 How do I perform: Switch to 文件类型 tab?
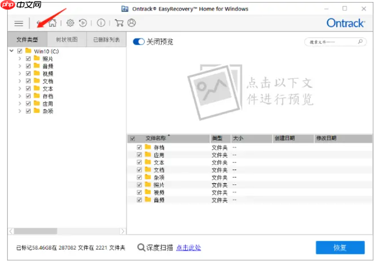[x=27, y=40]
